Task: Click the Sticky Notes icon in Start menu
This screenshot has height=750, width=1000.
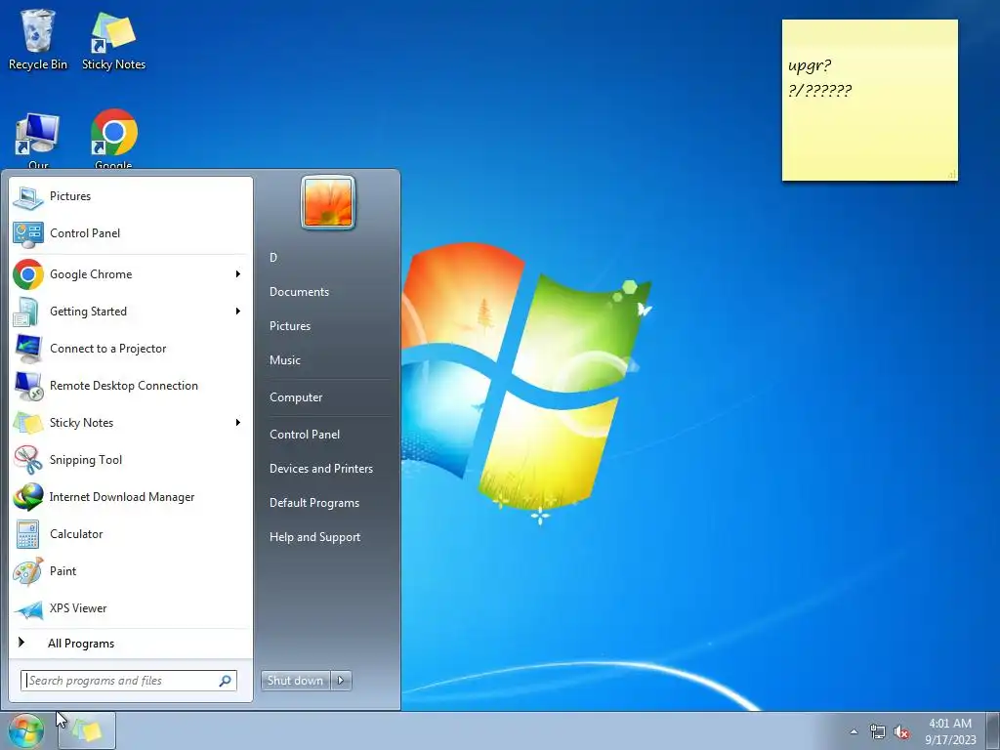Action: pos(28,422)
